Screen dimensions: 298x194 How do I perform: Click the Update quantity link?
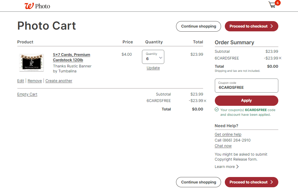pos(153,68)
